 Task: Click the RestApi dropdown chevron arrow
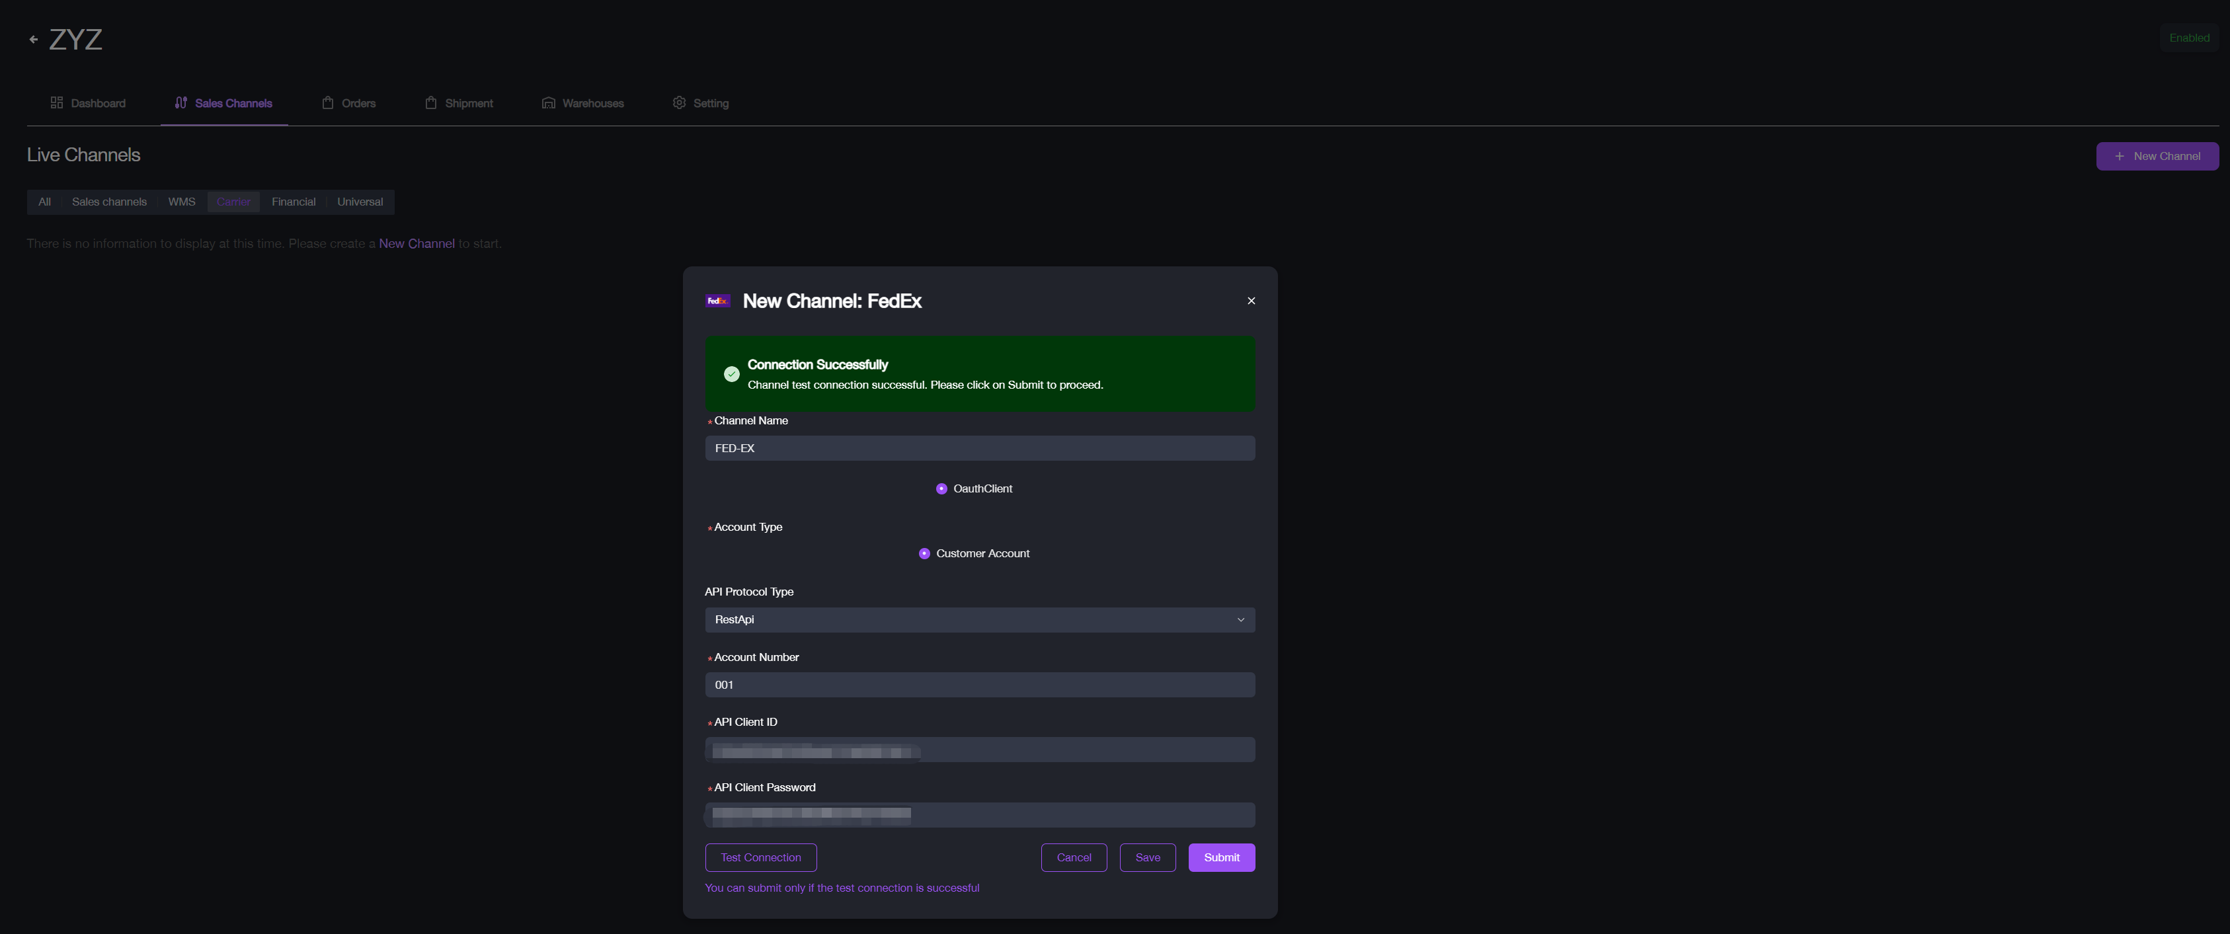pos(1240,620)
